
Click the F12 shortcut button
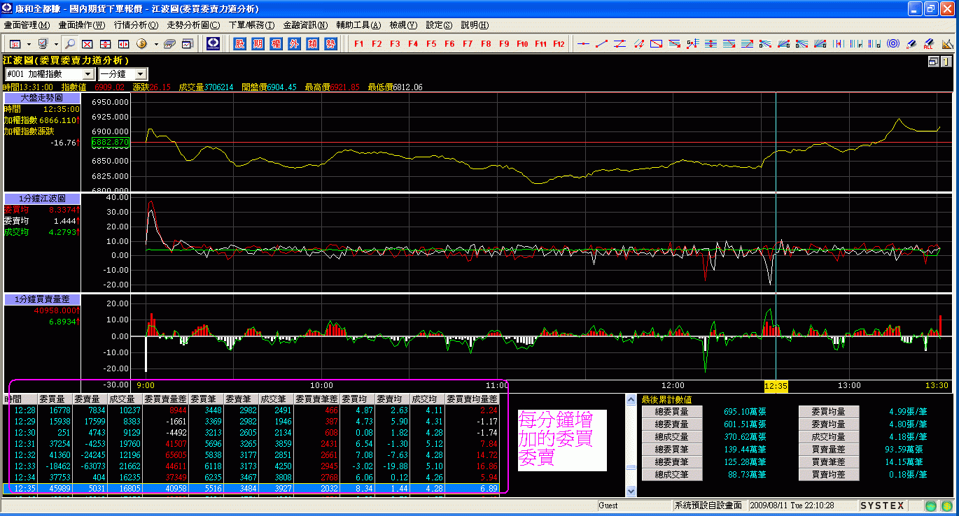pos(559,44)
